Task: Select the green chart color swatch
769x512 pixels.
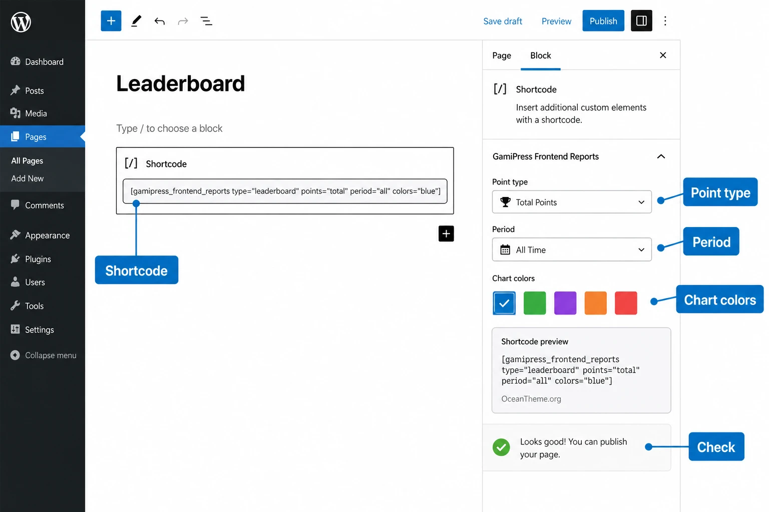Action: [x=535, y=303]
